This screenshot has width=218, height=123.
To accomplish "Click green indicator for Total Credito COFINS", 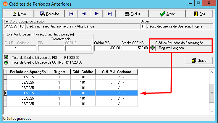I will 6,62.
